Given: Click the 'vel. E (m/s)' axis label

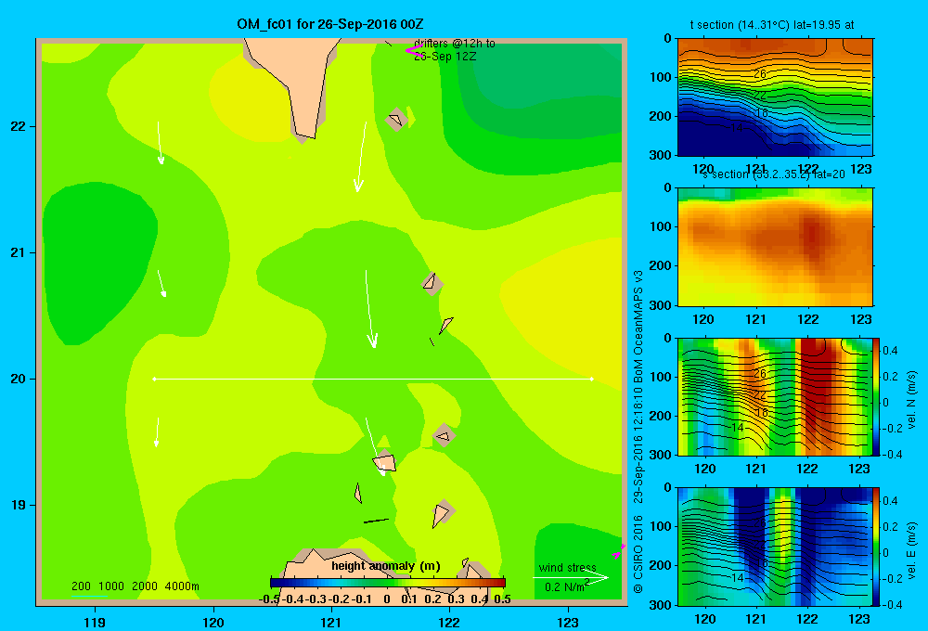Looking at the screenshot, I should 912,550.
